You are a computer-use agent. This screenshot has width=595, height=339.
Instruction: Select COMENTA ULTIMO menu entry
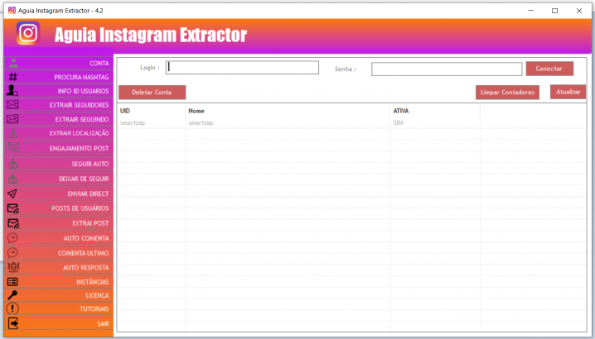point(59,253)
